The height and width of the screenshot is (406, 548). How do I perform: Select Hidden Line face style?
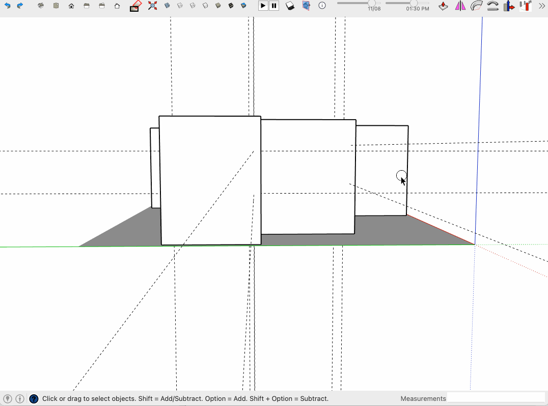206,6
